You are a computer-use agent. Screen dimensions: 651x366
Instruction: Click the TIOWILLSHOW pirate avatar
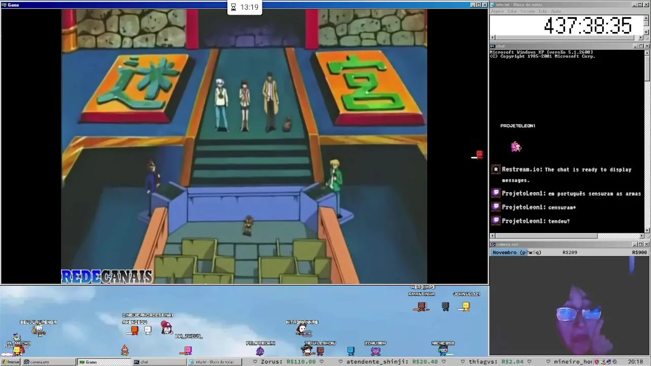307,350
